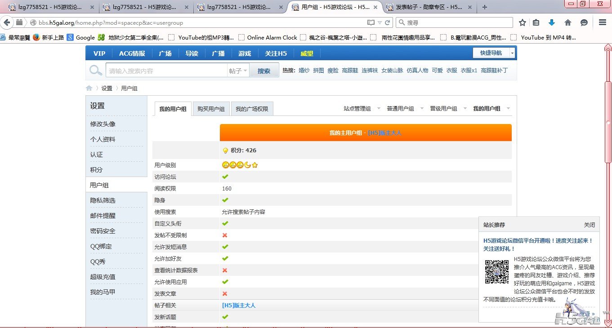Screen dimensions: 612x328
Task: Open a new tab with plus button
Action: (485, 7)
